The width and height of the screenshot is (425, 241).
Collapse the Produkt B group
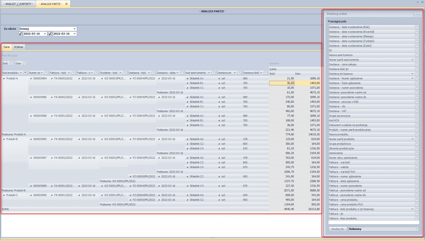(x=4, y=139)
